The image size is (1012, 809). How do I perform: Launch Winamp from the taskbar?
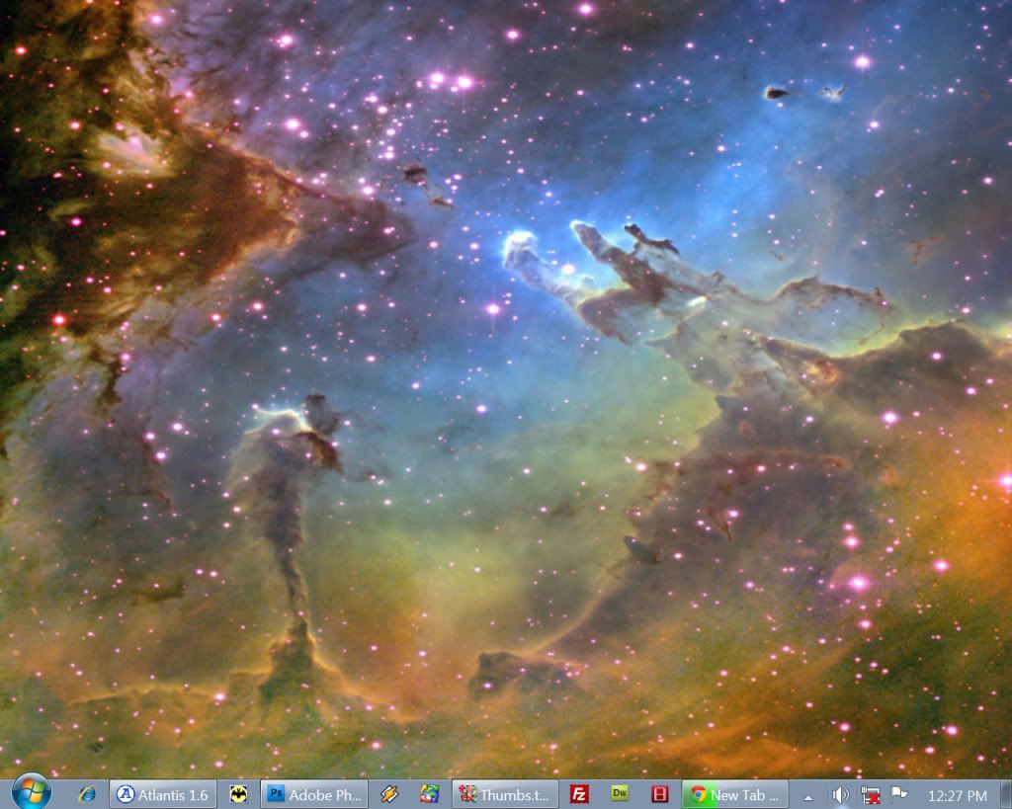click(x=389, y=794)
